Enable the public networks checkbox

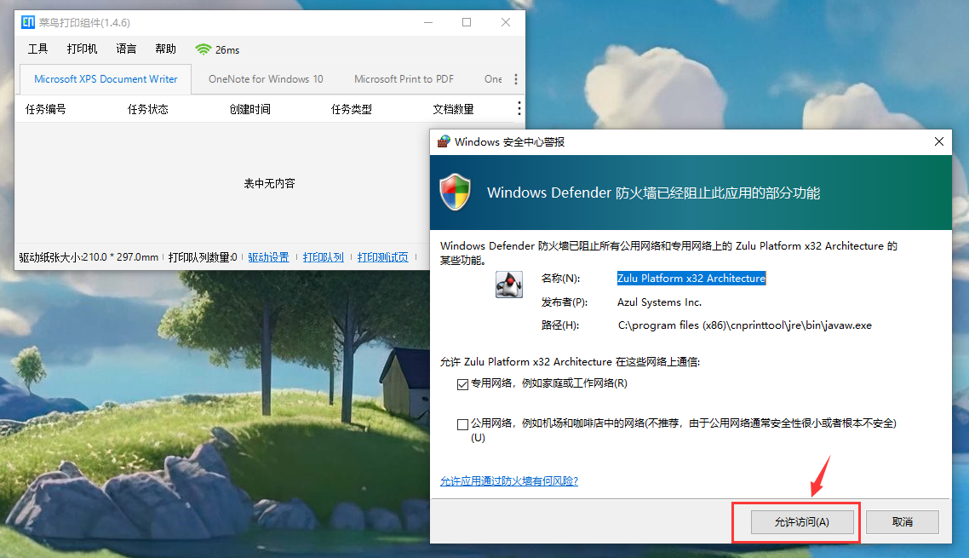click(462, 424)
